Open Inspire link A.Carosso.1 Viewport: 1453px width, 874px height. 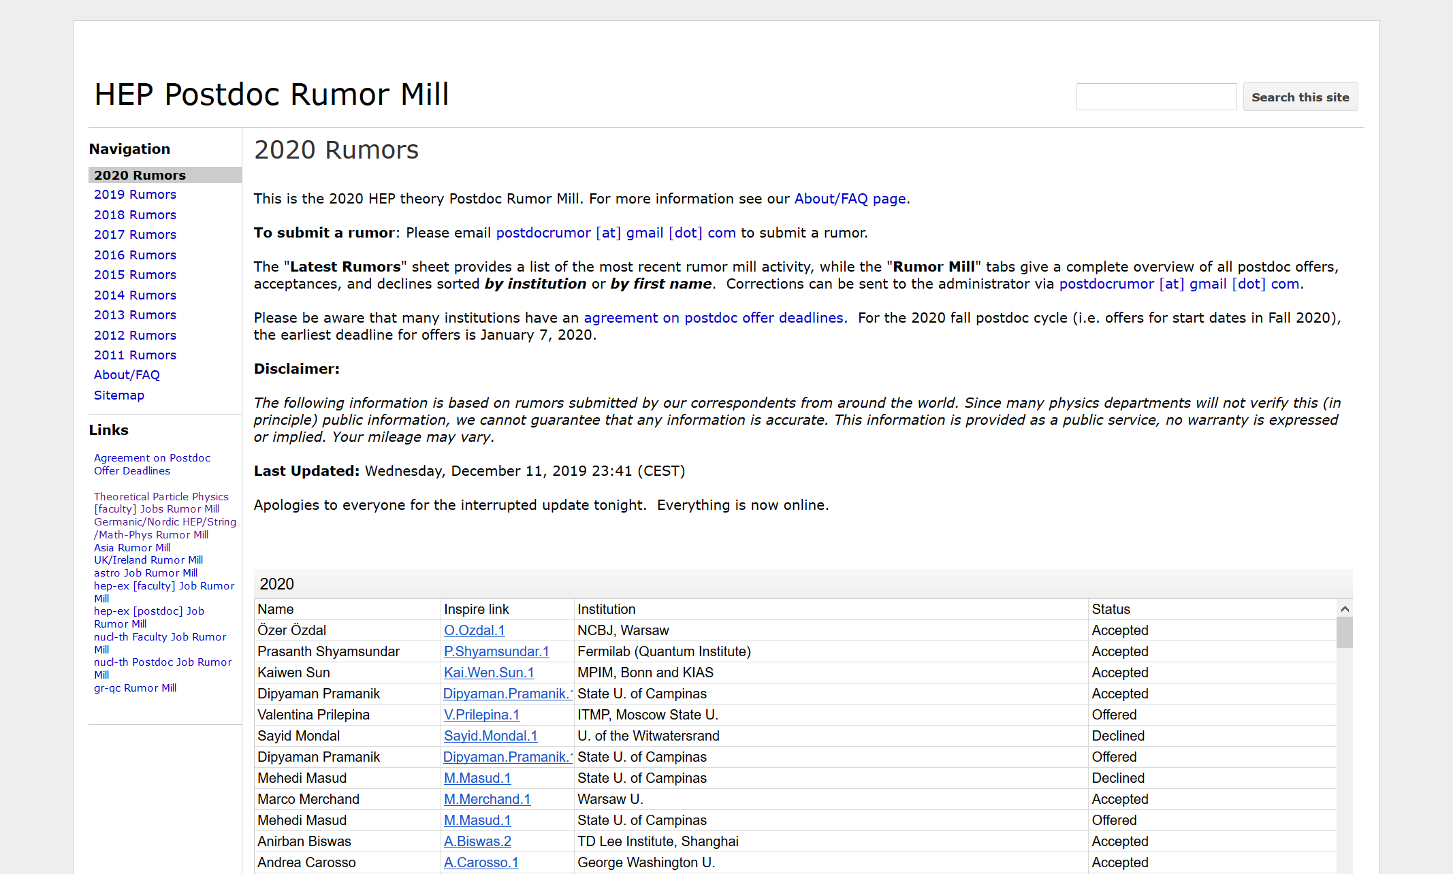(481, 862)
